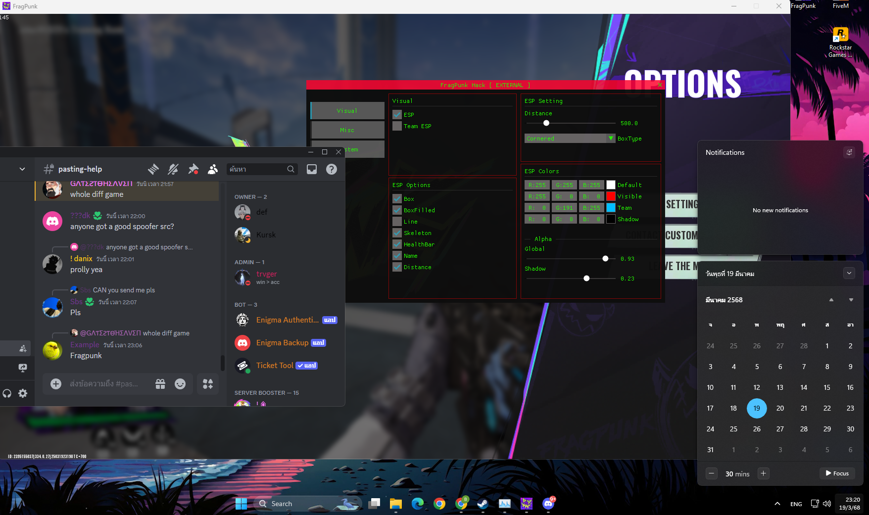
Task: Click Visible red color swatch
Action: click(611, 196)
